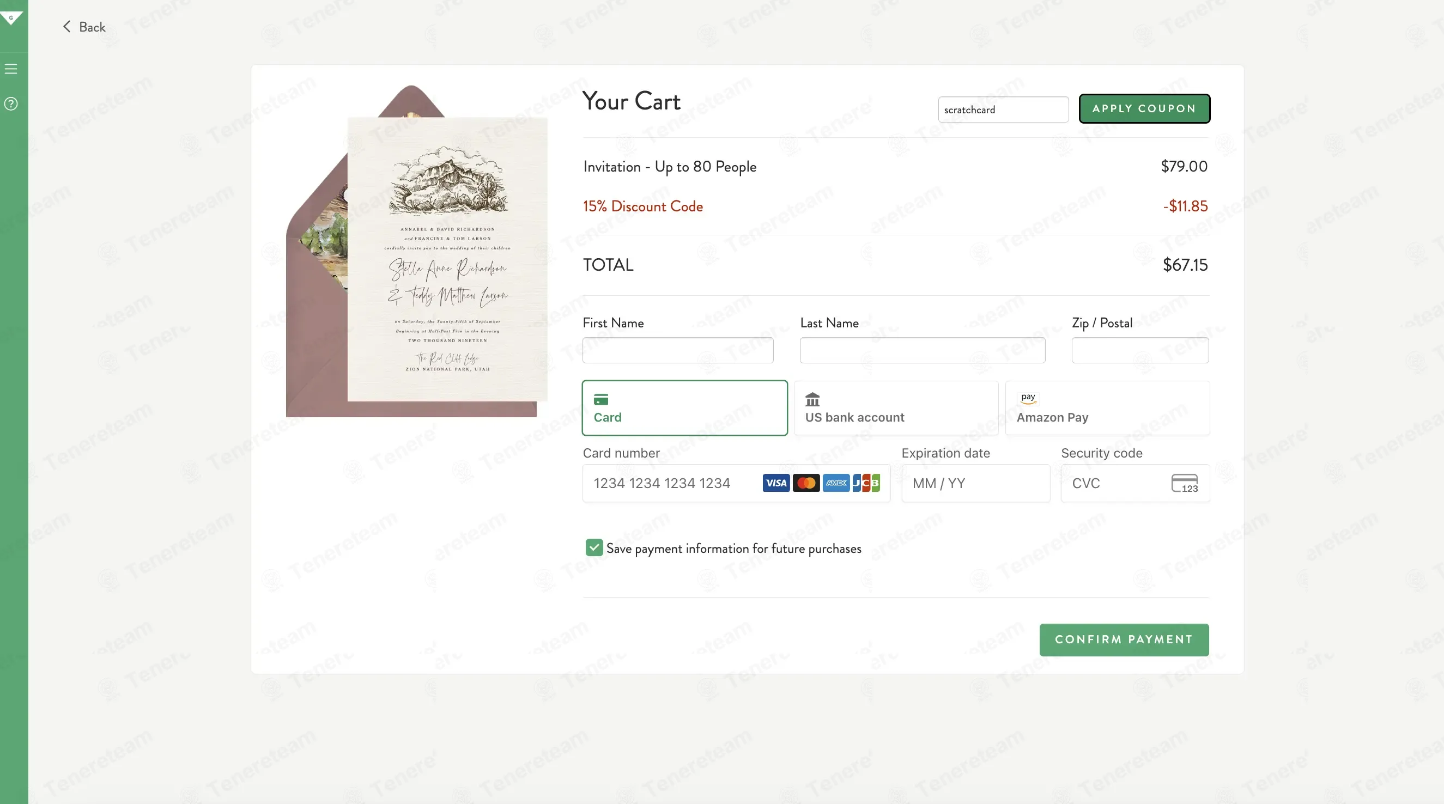
Task: Focus the coupon code field containing scratchcard
Action: click(1003, 109)
